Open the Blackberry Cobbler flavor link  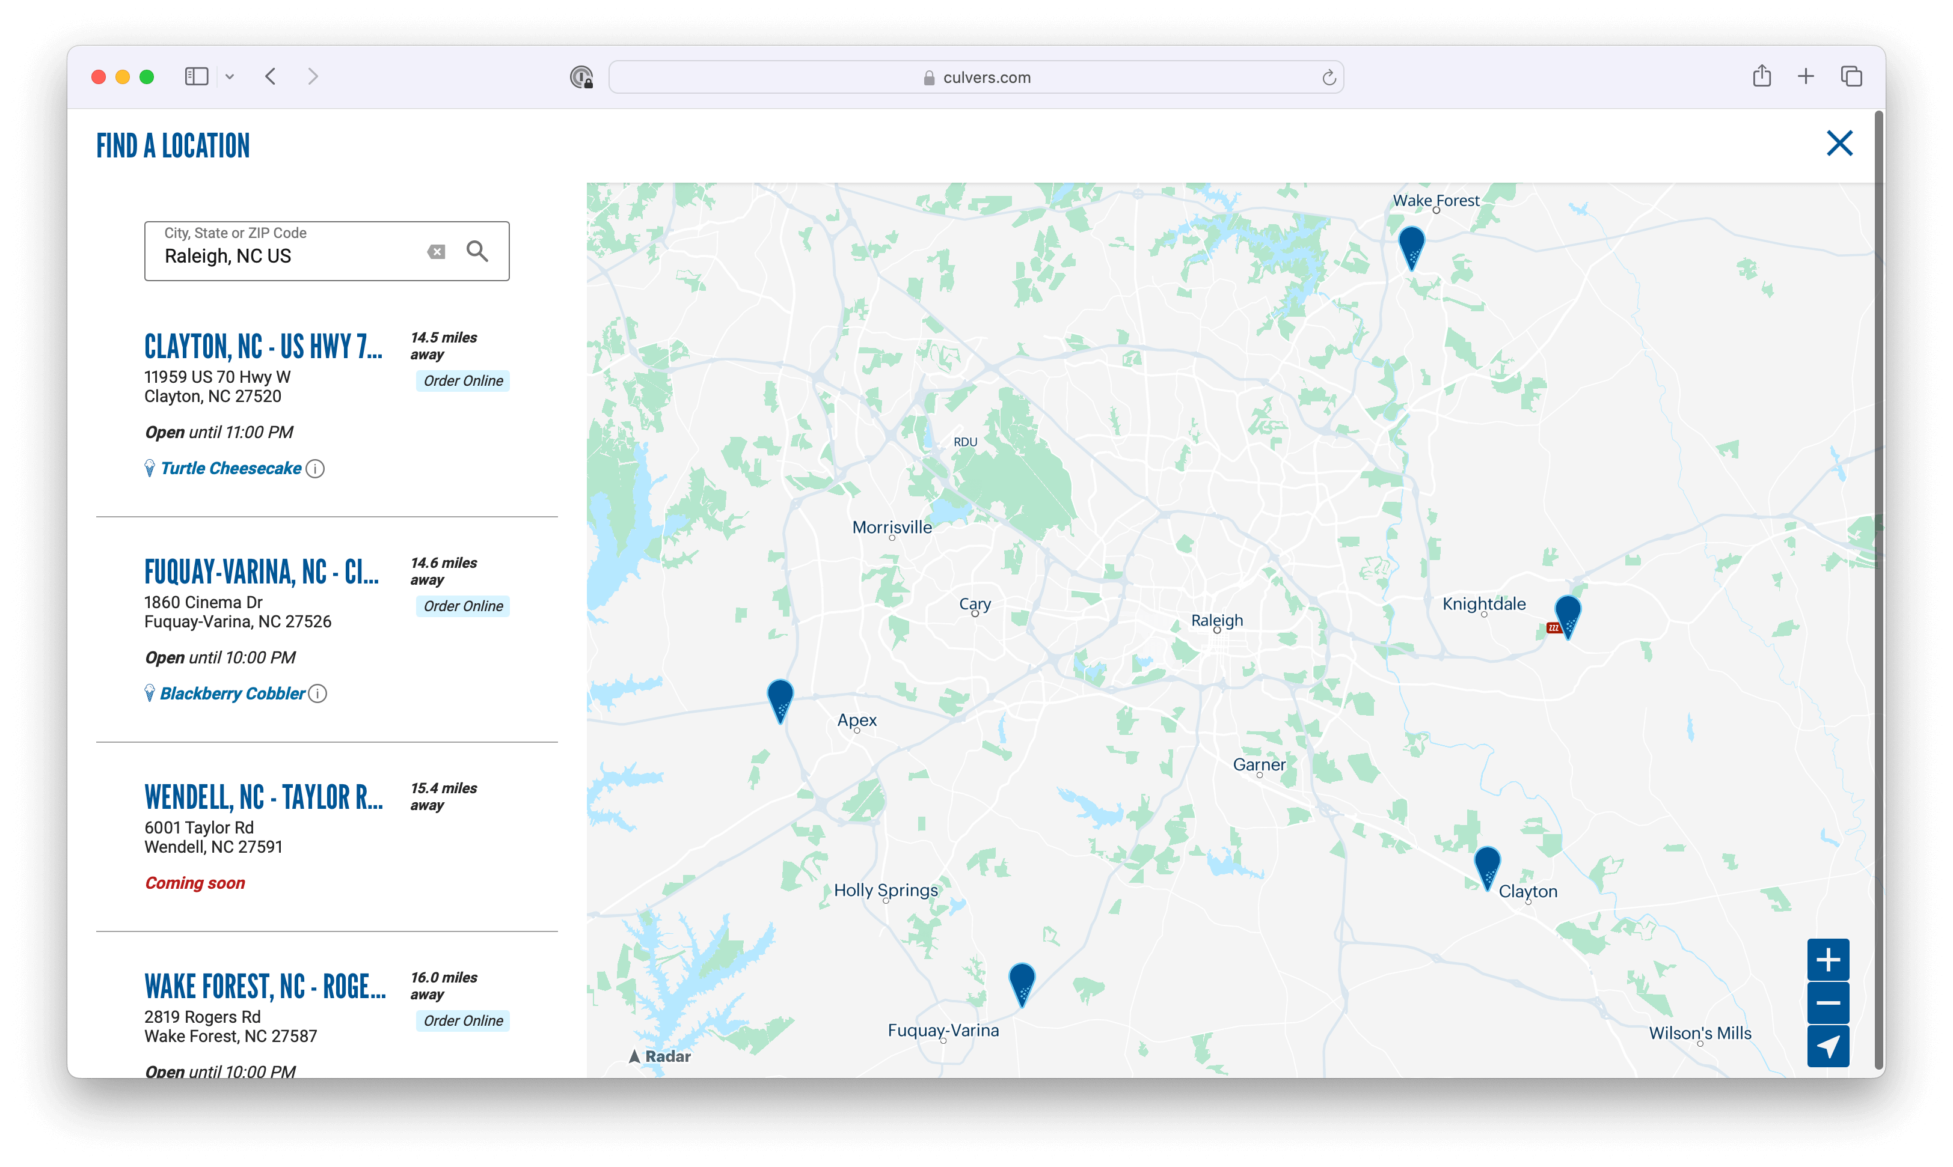click(x=232, y=693)
